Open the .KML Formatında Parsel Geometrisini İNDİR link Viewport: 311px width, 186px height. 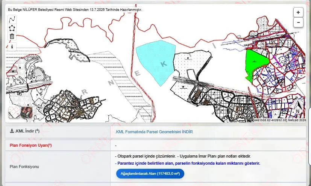[154, 132]
